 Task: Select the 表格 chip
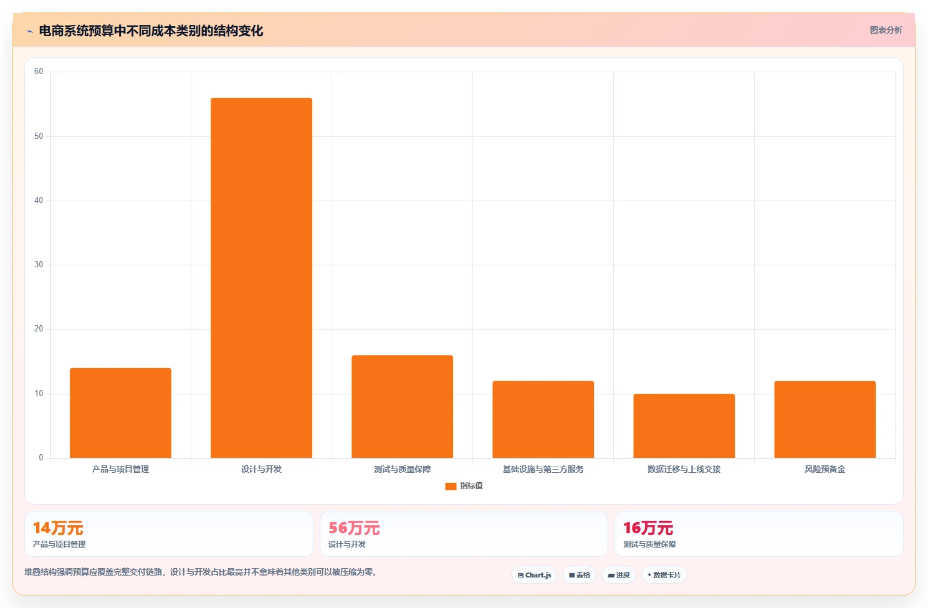[579, 575]
